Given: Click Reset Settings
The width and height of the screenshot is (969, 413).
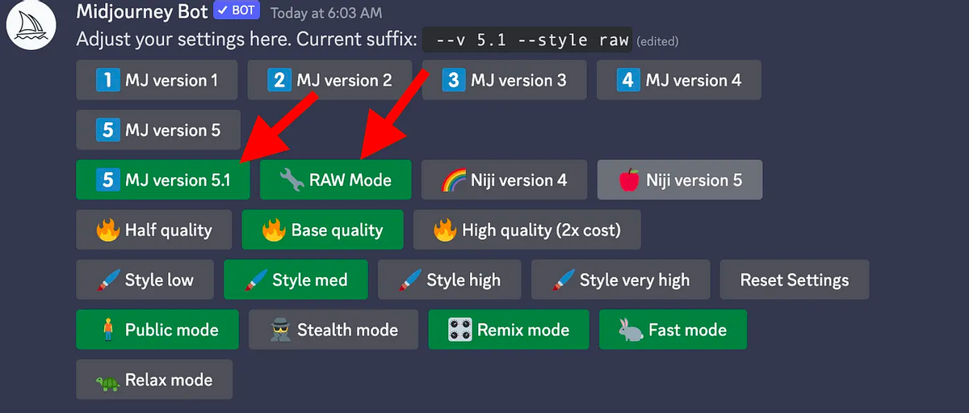Looking at the screenshot, I should point(795,280).
